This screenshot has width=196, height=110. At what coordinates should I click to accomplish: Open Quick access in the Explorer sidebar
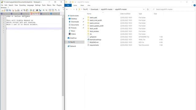(x=74, y=16)
